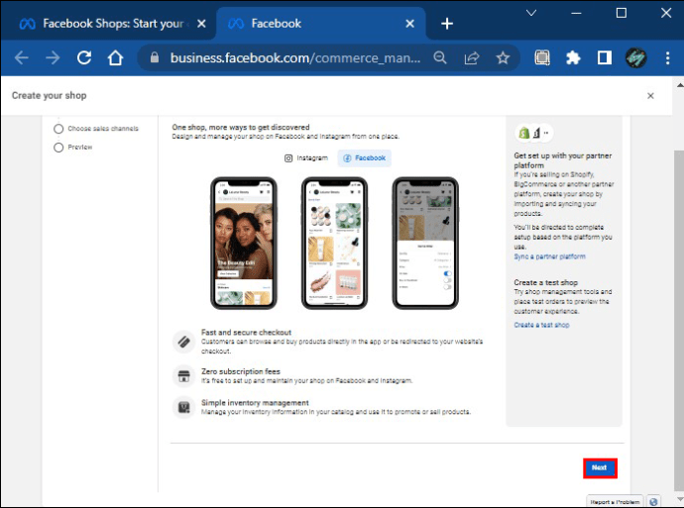The height and width of the screenshot is (508, 684).
Task: Open a new browser tab
Action: (447, 24)
